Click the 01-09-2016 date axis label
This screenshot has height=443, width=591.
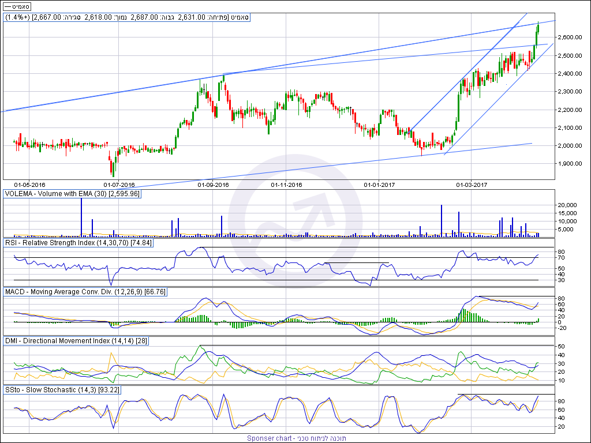(x=213, y=185)
